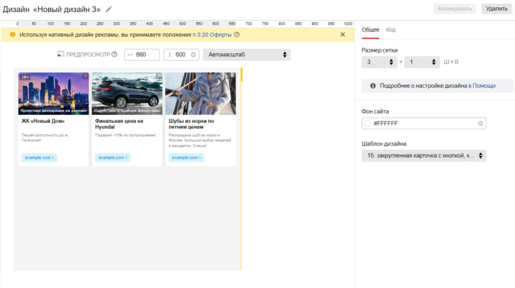Close the ЖК «Новый Дом» ad card

tap(85, 76)
